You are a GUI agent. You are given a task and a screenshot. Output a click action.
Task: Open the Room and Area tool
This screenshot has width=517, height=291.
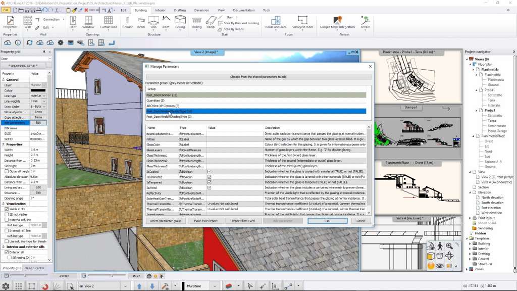pos(276,22)
